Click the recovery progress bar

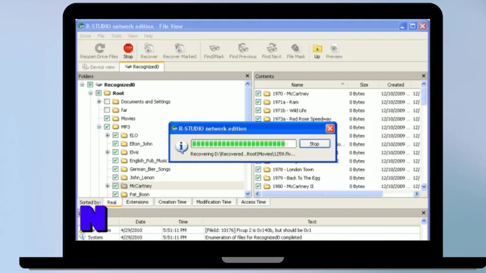pos(243,143)
